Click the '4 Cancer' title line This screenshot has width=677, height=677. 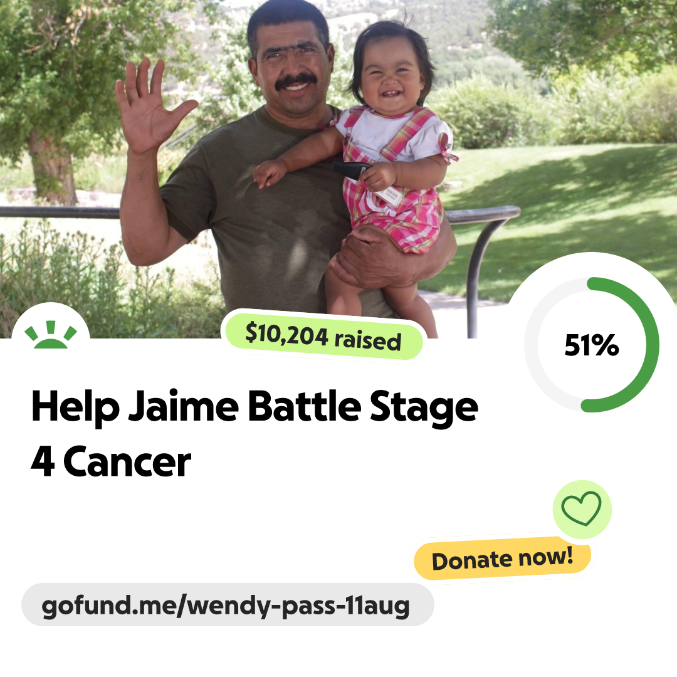point(111,462)
